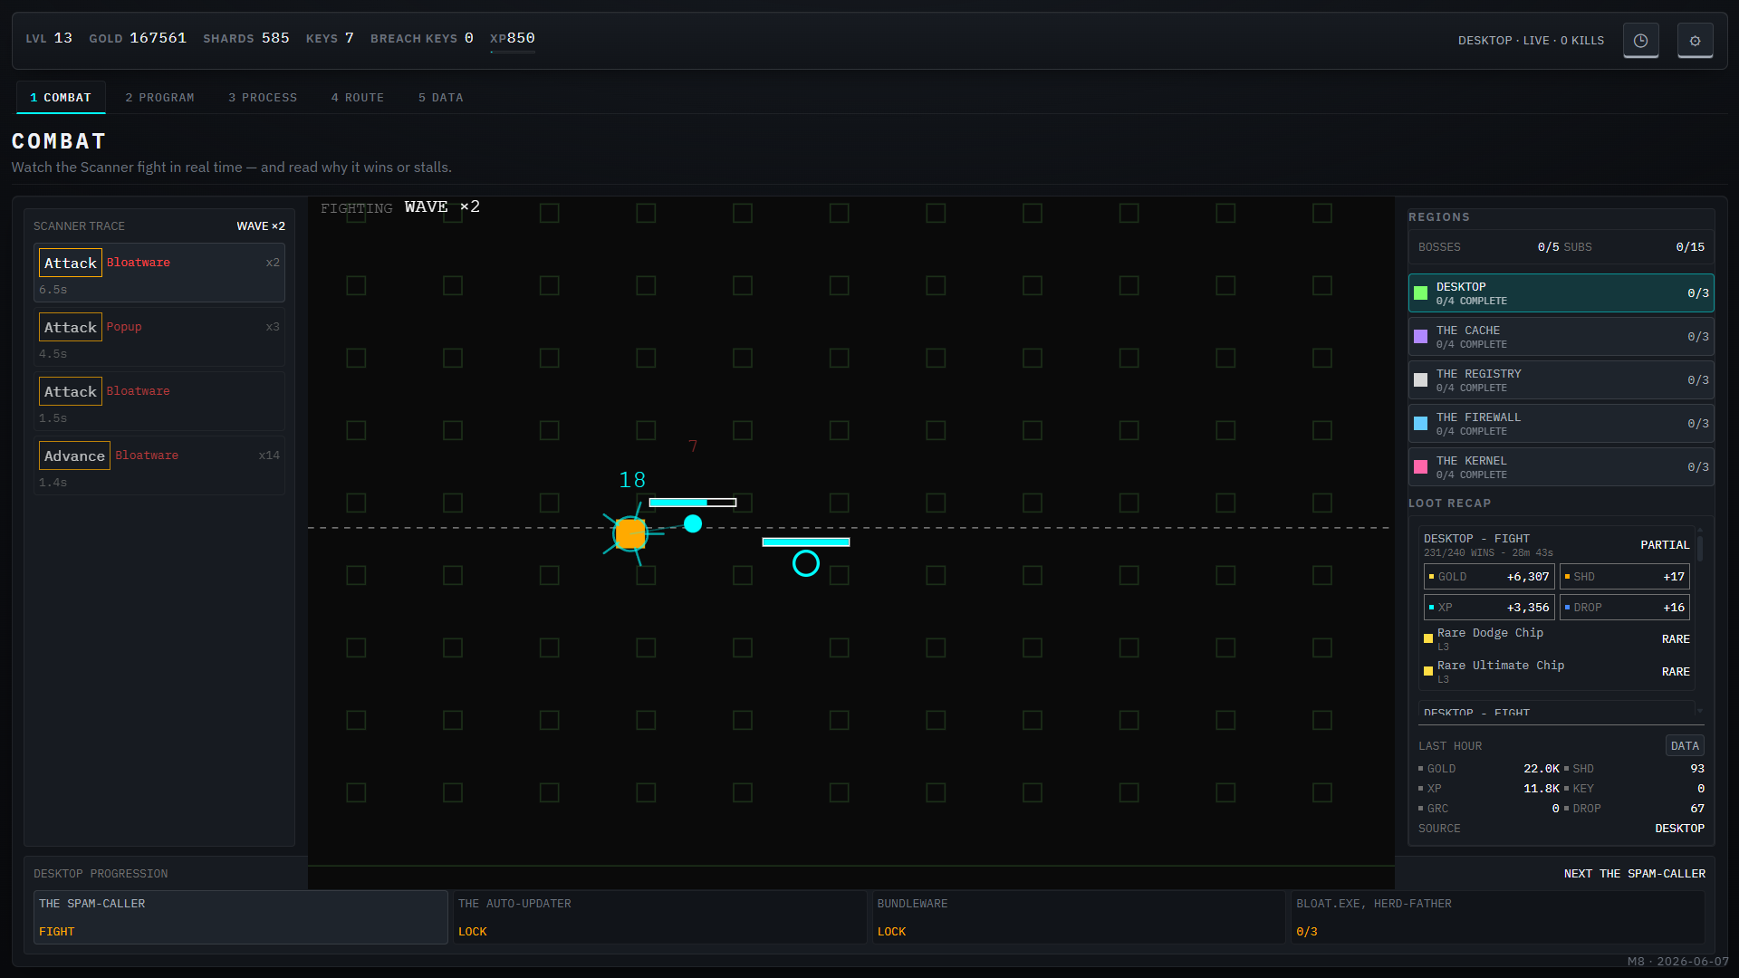Open the 3 Process tab
The image size is (1739, 978).
point(263,98)
